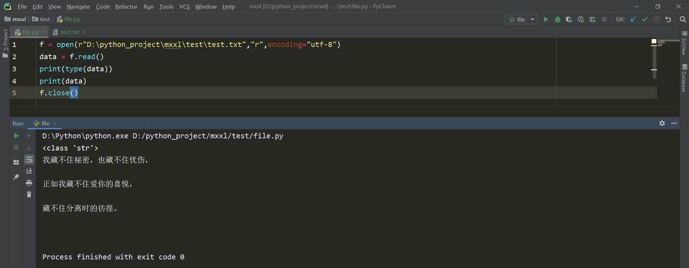Open the SciView side panel

coord(684,43)
